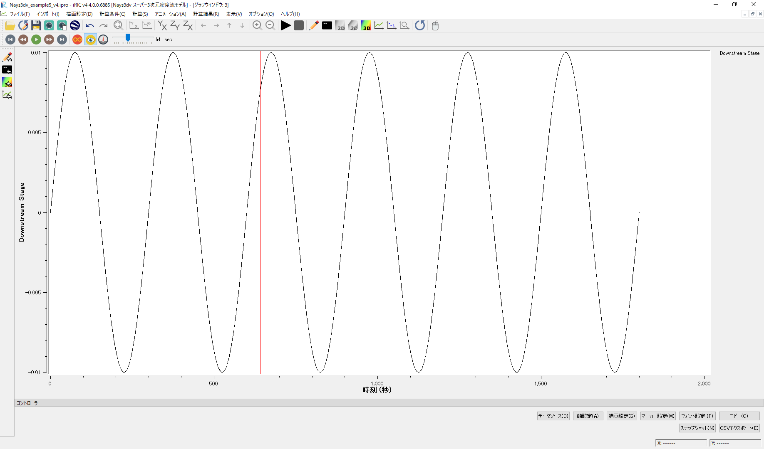Image resolution: width=764 pixels, height=449 pixels.
Task: Click 軸設定(A) button
Action: coord(588,416)
